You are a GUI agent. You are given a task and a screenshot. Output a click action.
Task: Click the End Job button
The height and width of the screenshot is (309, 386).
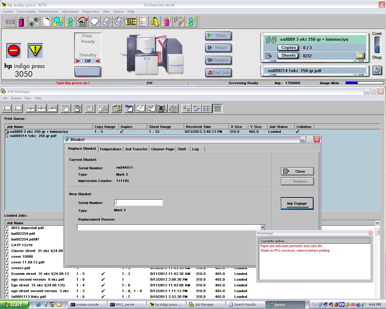coord(218,73)
